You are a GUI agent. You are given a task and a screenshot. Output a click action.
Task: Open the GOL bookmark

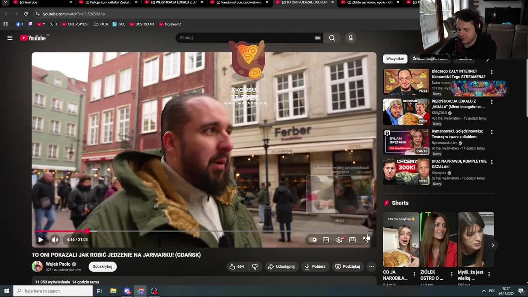click(x=119, y=24)
